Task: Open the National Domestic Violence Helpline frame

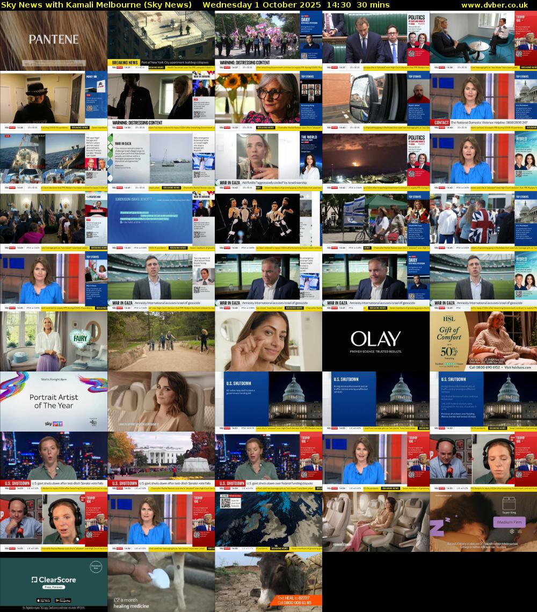Action: [483, 101]
